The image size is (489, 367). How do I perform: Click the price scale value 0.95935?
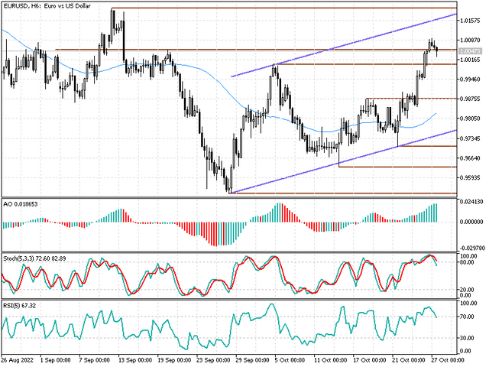tap(471, 178)
